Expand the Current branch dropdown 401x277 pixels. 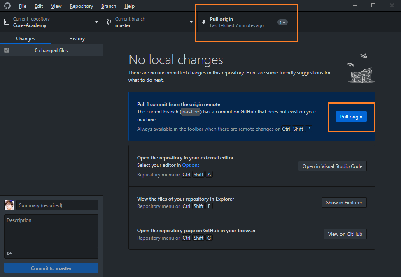tap(191, 22)
